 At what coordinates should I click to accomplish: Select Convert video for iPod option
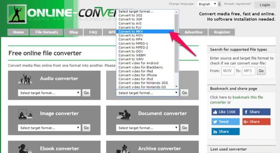(x=145, y=79)
